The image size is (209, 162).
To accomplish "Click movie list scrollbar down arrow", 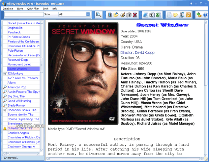I will tap(41, 150).
